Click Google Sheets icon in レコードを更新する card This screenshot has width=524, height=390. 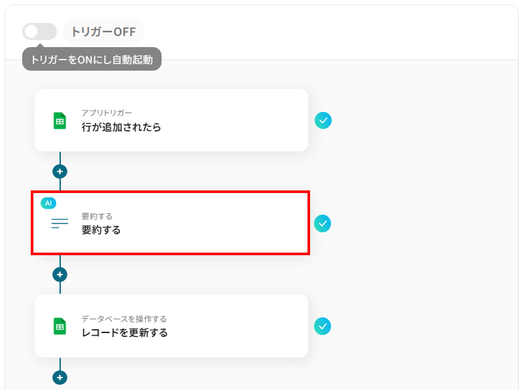click(60, 326)
